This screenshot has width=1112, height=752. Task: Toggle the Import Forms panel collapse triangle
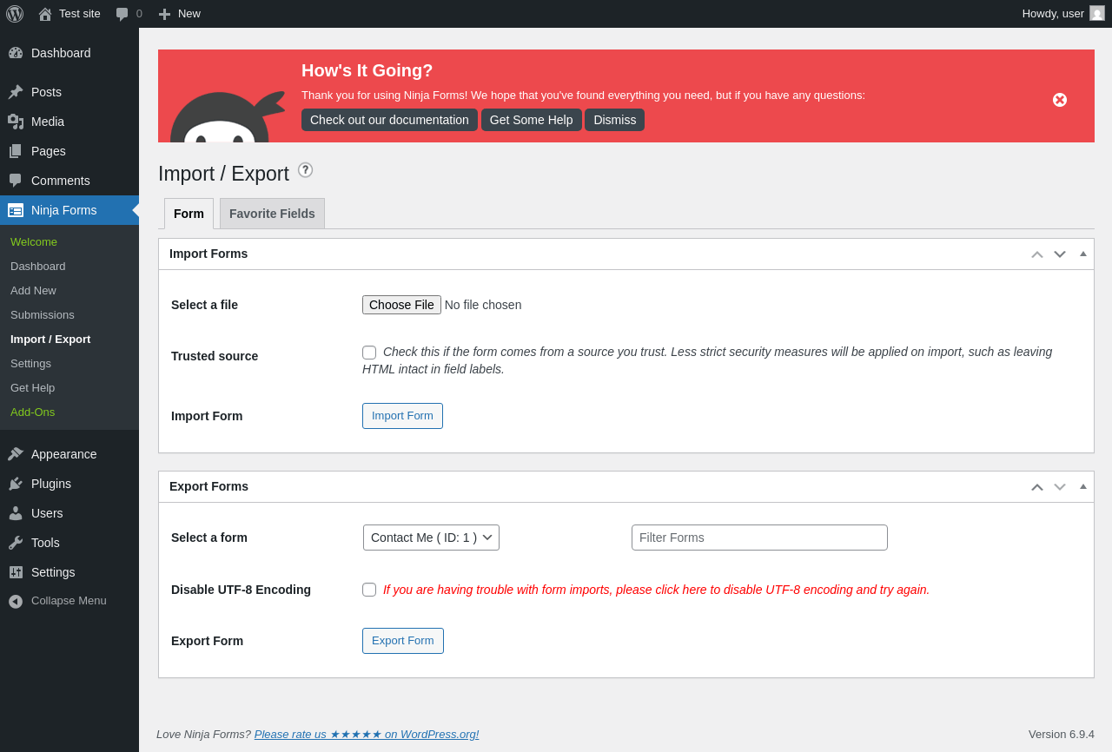click(1083, 254)
